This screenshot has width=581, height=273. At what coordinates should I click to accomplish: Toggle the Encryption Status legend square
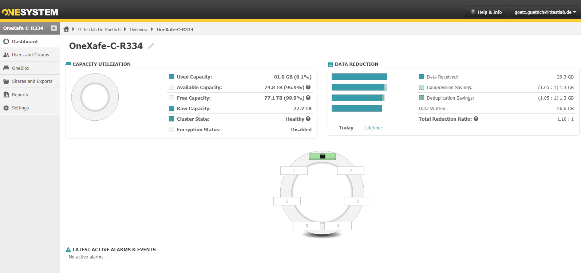click(x=171, y=129)
